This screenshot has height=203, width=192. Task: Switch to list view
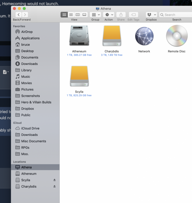tap(71, 15)
